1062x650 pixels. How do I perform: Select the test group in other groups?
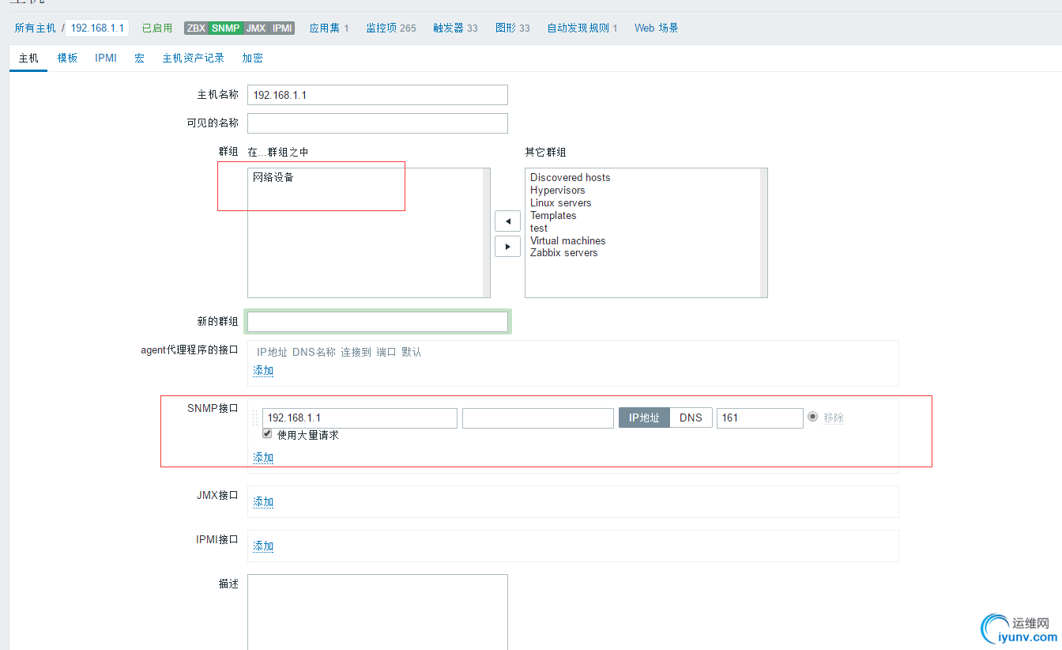[539, 229]
